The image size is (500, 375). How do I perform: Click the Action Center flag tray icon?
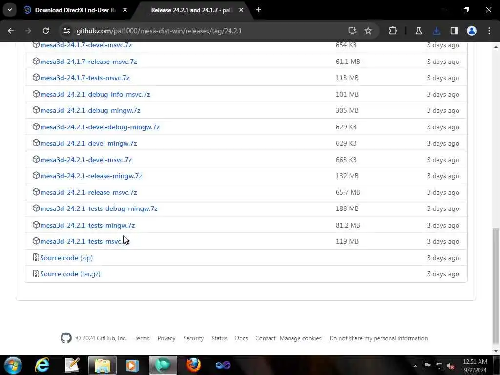coord(427,365)
